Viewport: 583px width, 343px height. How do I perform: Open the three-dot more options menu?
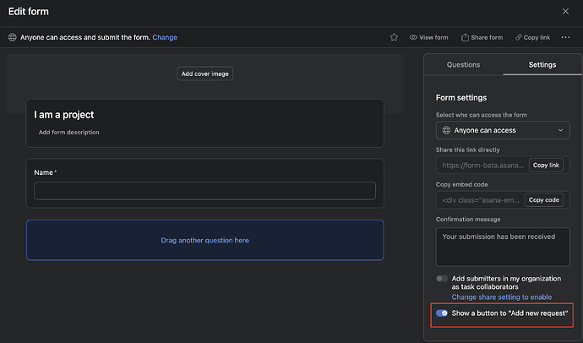click(565, 37)
